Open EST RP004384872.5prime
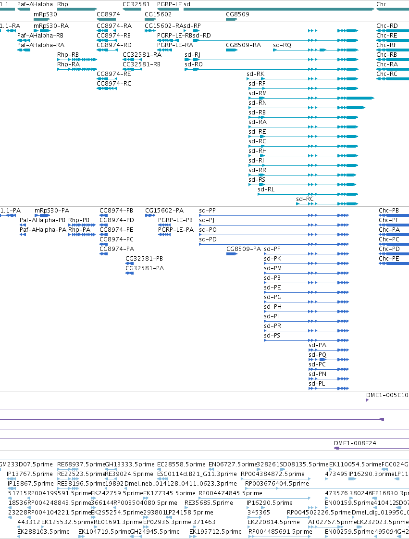The width and height of the screenshot is (409, 539). tap(273, 474)
